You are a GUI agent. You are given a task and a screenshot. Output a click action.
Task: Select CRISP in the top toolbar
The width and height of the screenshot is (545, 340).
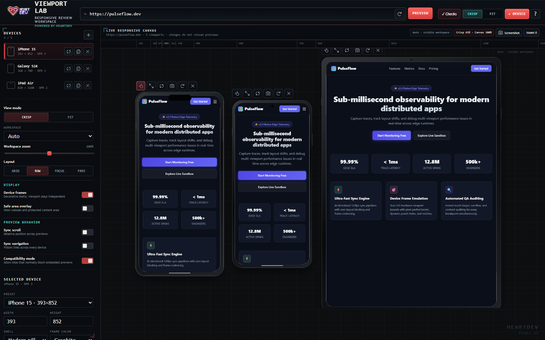472,14
